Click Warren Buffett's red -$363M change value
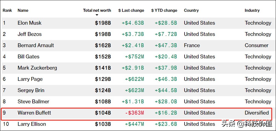This screenshot has width=276, height=131. click(x=134, y=113)
